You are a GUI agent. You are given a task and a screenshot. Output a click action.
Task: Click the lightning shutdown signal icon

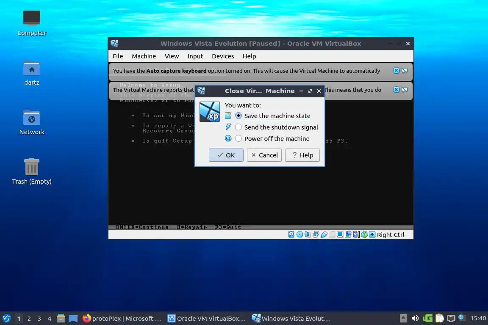pos(228,127)
